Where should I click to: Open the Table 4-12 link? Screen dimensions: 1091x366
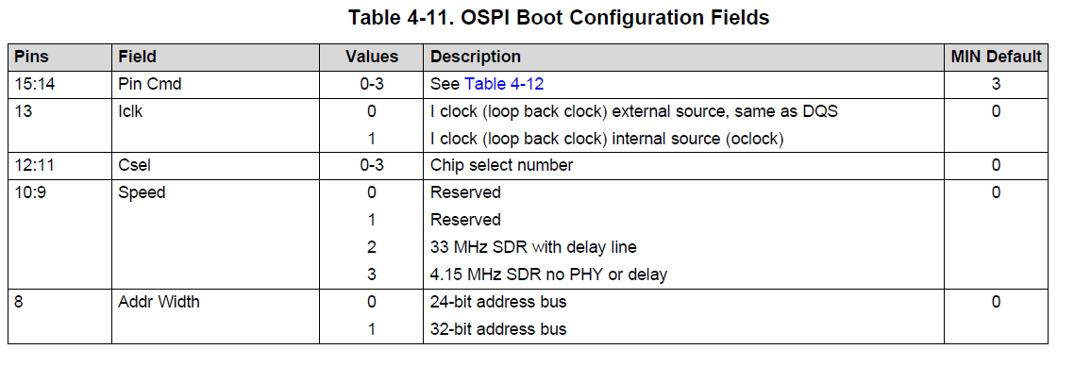[504, 84]
